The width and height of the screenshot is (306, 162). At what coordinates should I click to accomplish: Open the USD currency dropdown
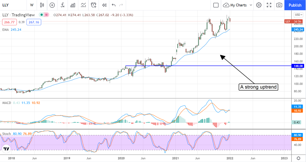pyautogui.click(x=298, y=15)
